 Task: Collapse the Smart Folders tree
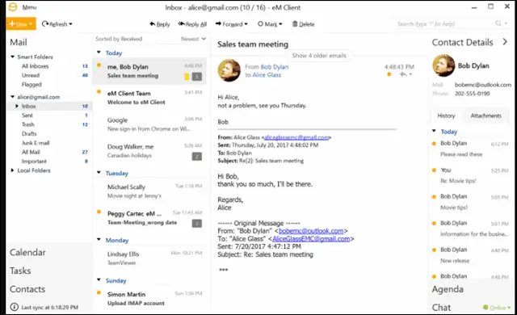pyautogui.click(x=13, y=57)
